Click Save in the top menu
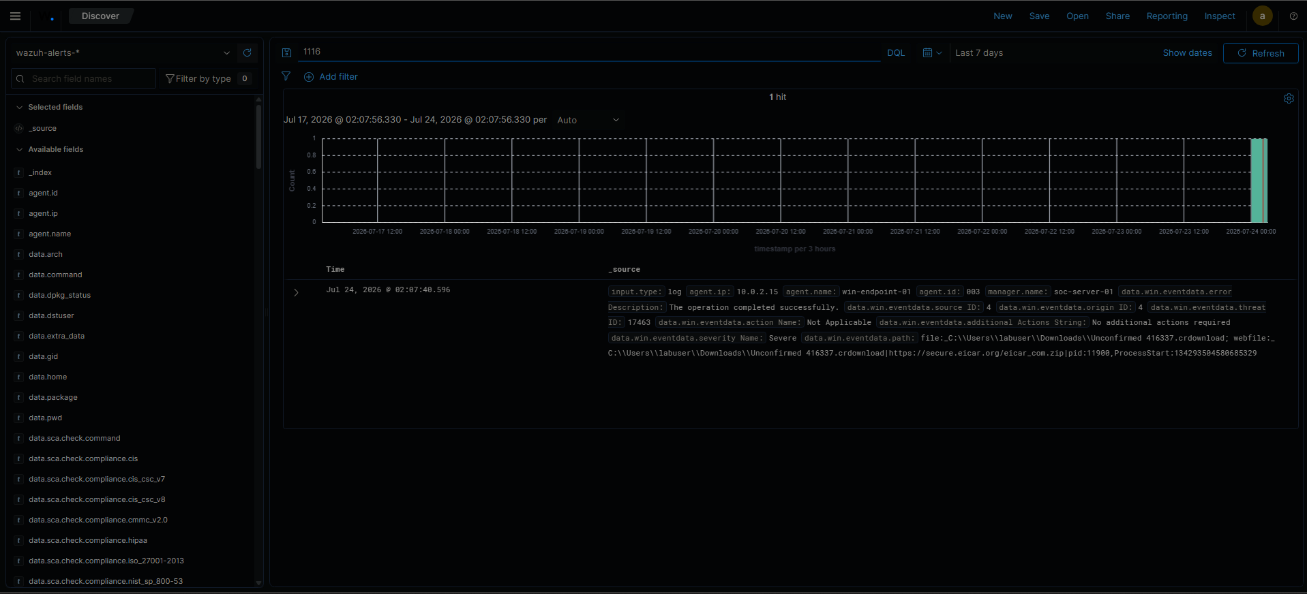The height and width of the screenshot is (594, 1307). pyautogui.click(x=1039, y=16)
